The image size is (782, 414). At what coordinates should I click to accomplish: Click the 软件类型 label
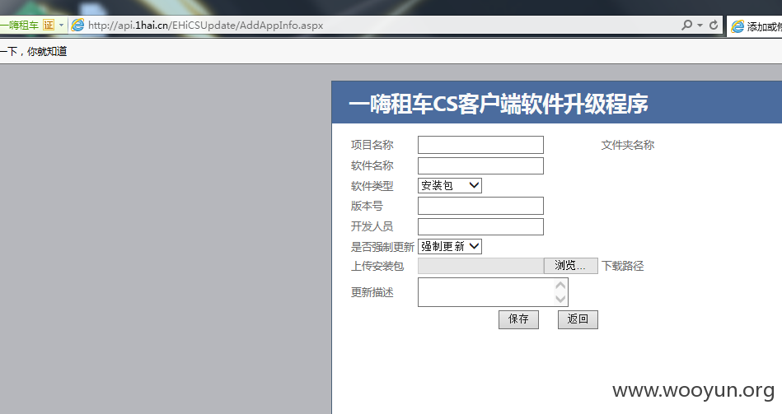pyautogui.click(x=372, y=186)
